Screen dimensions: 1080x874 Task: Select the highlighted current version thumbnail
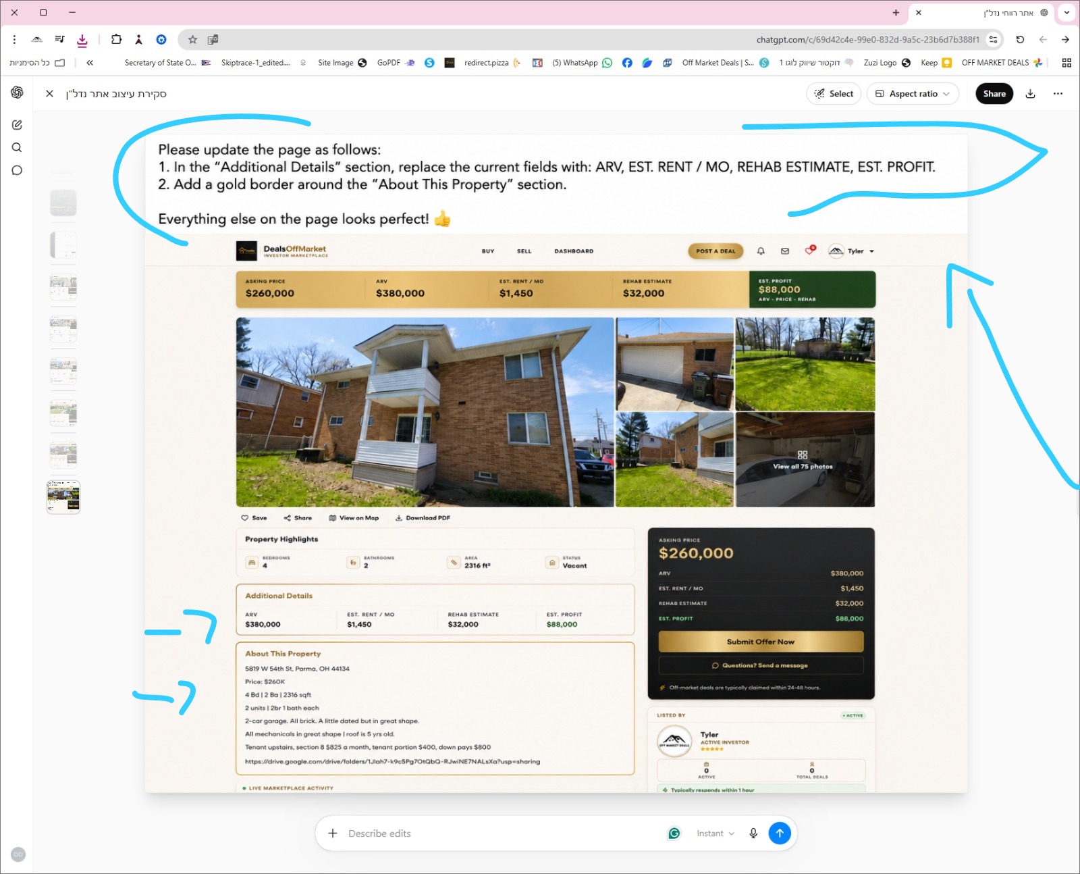[x=63, y=497]
